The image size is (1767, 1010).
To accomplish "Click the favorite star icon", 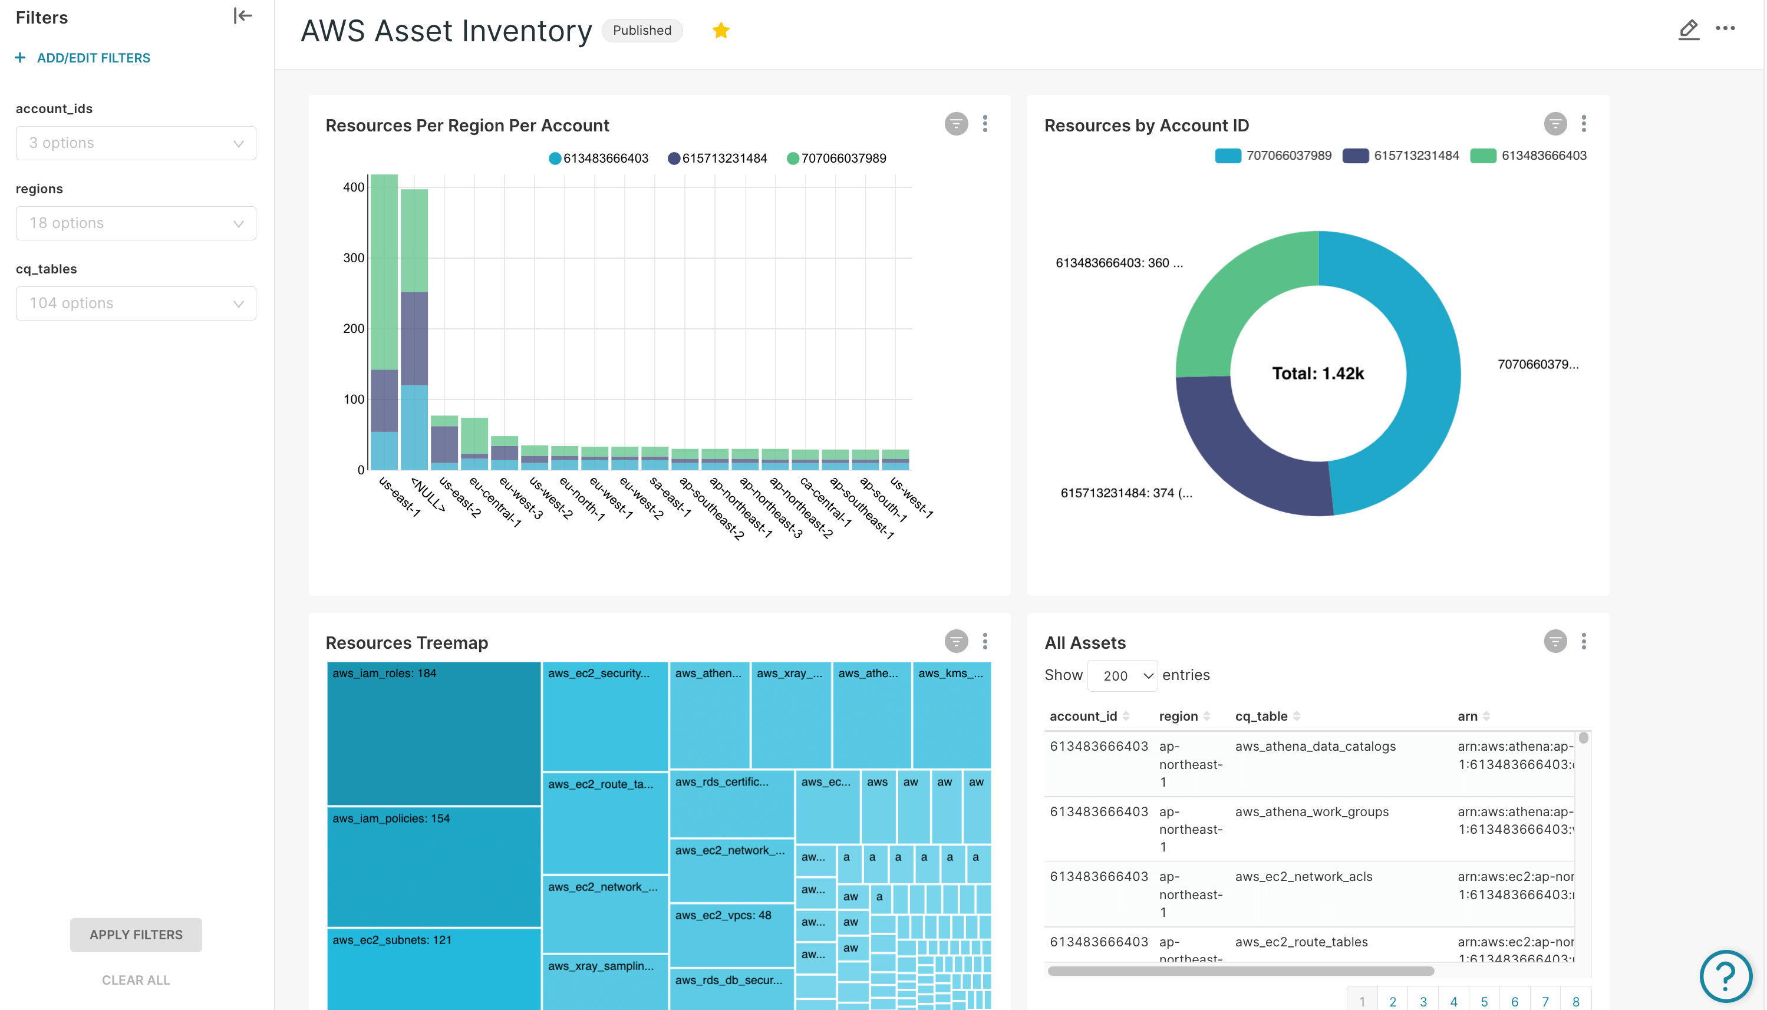I will (x=721, y=31).
